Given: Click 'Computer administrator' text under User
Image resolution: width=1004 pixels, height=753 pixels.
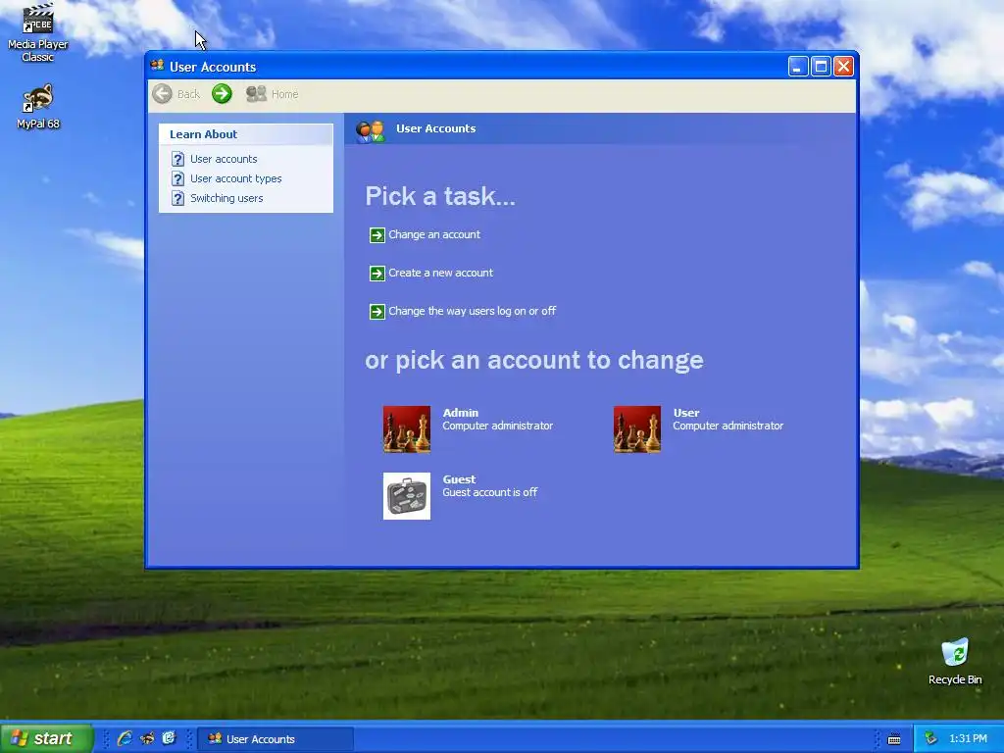Looking at the screenshot, I should click(x=728, y=426).
